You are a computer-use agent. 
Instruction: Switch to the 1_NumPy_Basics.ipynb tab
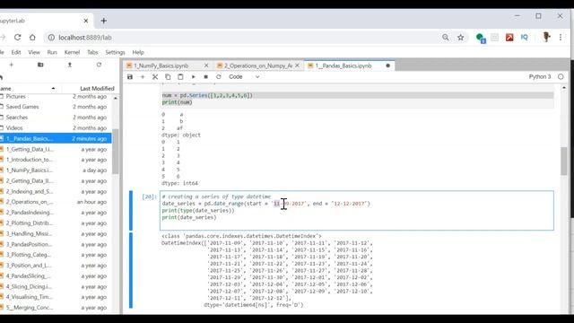(161, 65)
